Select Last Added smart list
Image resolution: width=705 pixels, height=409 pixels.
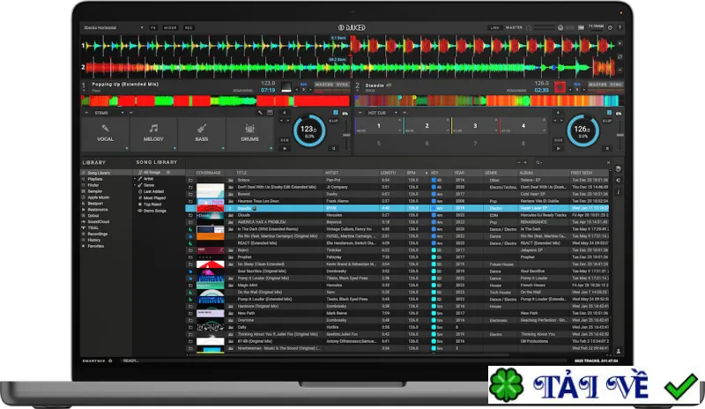(151, 191)
